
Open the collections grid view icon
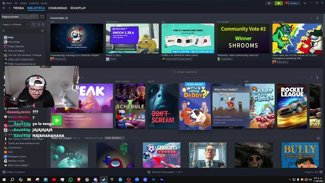pyautogui.click(x=42, y=17)
